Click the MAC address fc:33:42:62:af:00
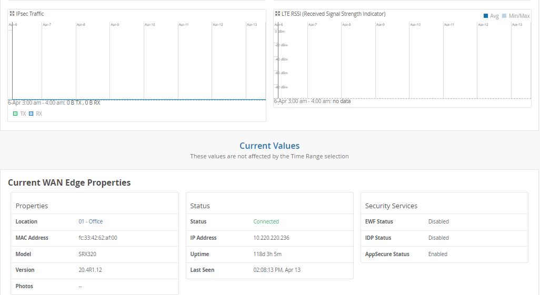Image resolution: width=540 pixels, height=295 pixels. [98, 238]
